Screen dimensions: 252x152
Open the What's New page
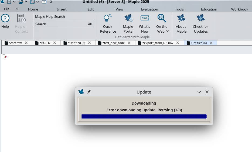pos(145,24)
